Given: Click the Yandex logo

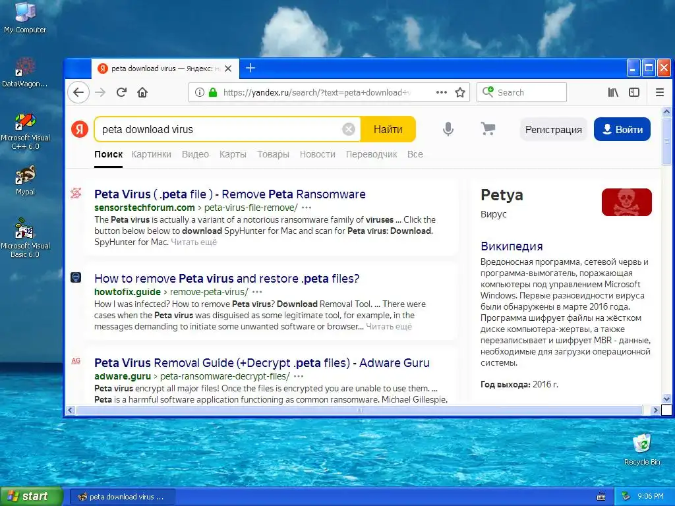Looking at the screenshot, I should [x=80, y=129].
